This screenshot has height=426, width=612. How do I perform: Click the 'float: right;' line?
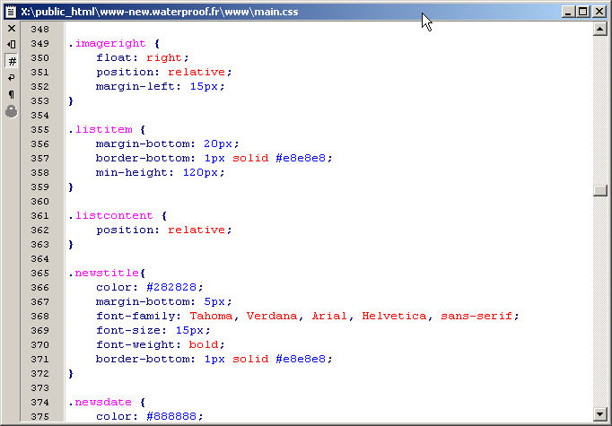[x=143, y=57]
